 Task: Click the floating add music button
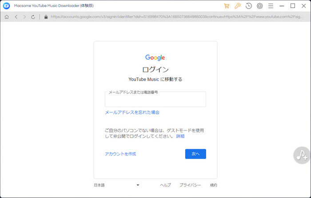coord(302,155)
